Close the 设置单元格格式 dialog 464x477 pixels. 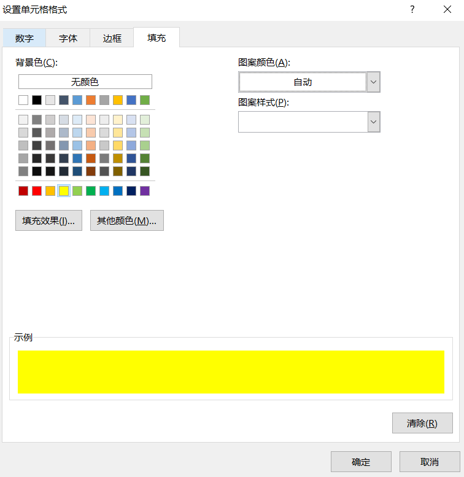coord(447,9)
